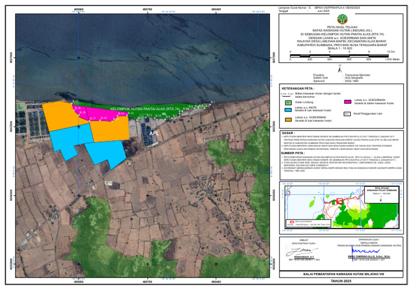Click the red location square on the inset map
The image size is (412, 292).
340,201
